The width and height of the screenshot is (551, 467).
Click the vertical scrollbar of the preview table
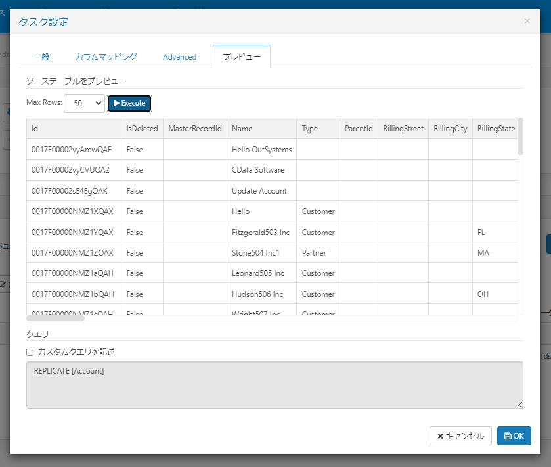click(x=520, y=137)
